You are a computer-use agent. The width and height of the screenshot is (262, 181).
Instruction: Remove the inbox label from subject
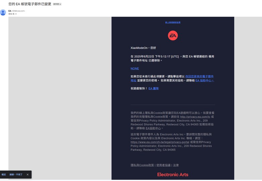coord(60,4)
